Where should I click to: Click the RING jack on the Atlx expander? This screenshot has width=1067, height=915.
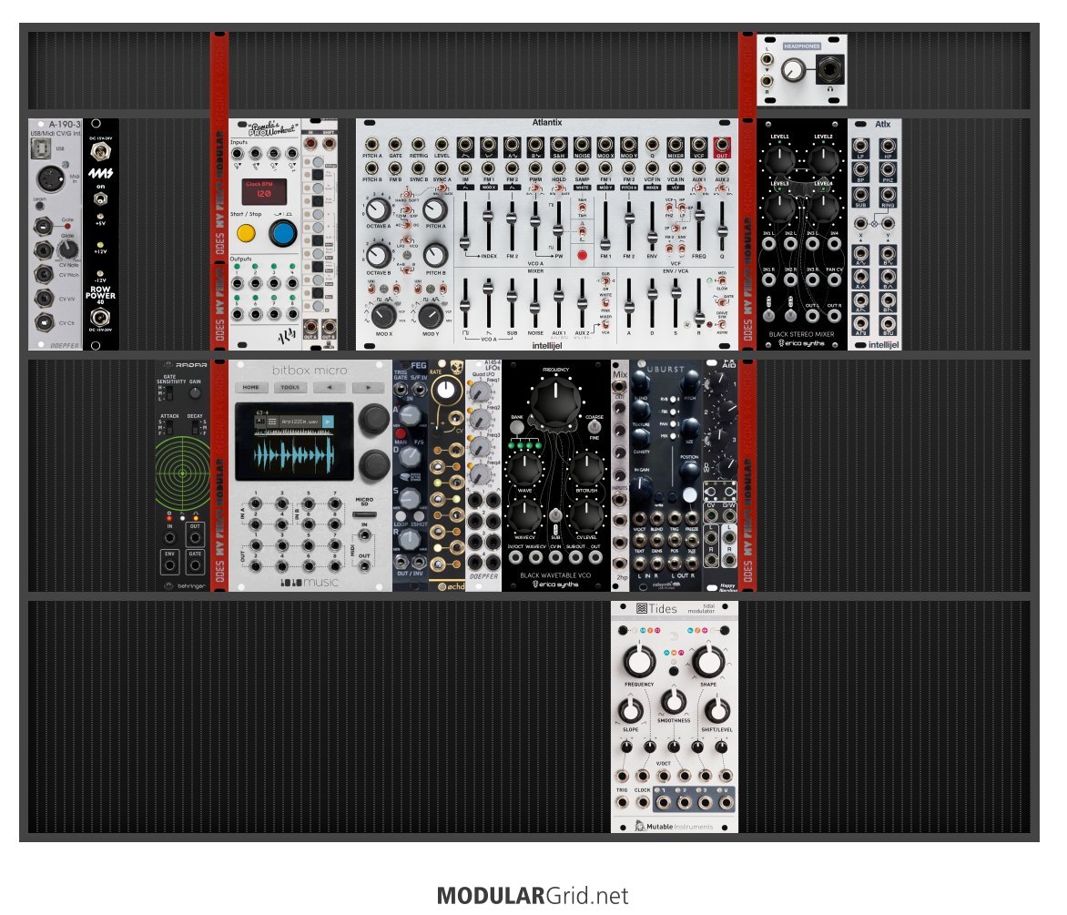pyautogui.click(x=888, y=195)
